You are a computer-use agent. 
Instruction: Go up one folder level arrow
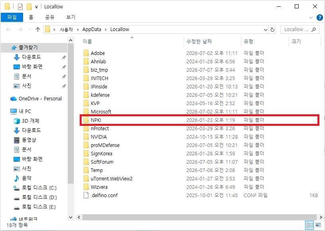[38, 29]
